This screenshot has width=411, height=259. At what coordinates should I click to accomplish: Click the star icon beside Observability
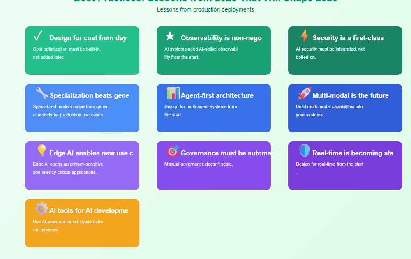click(170, 36)
